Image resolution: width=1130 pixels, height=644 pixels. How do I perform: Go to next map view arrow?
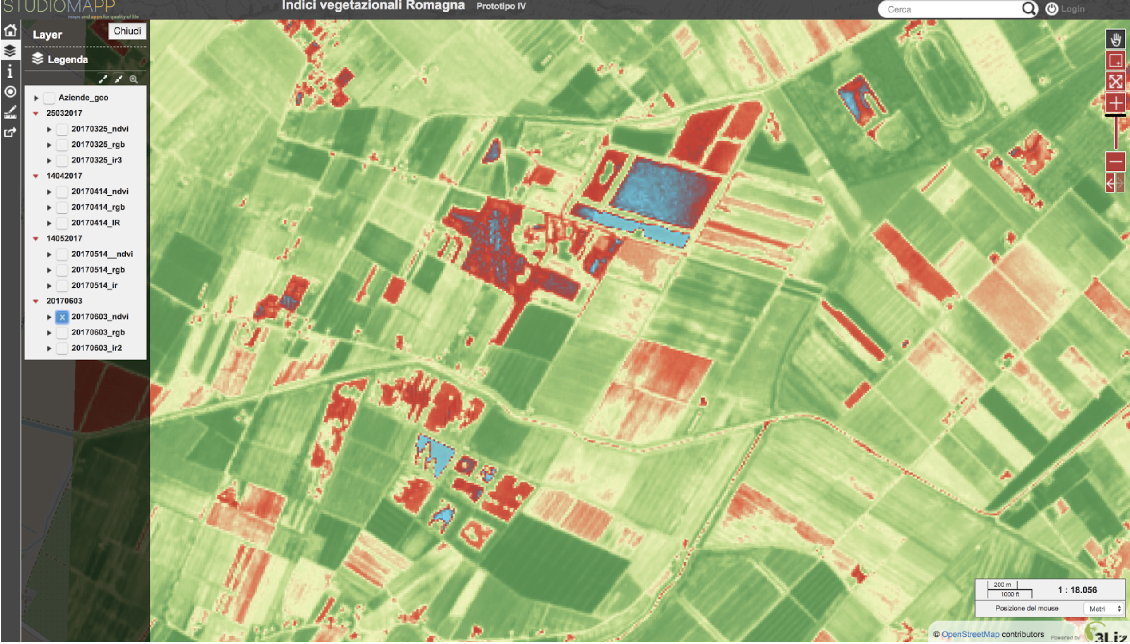(1120, 184)
